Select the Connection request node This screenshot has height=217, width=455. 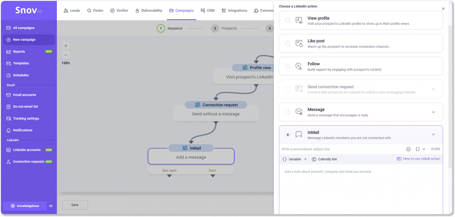click(216, 111)
